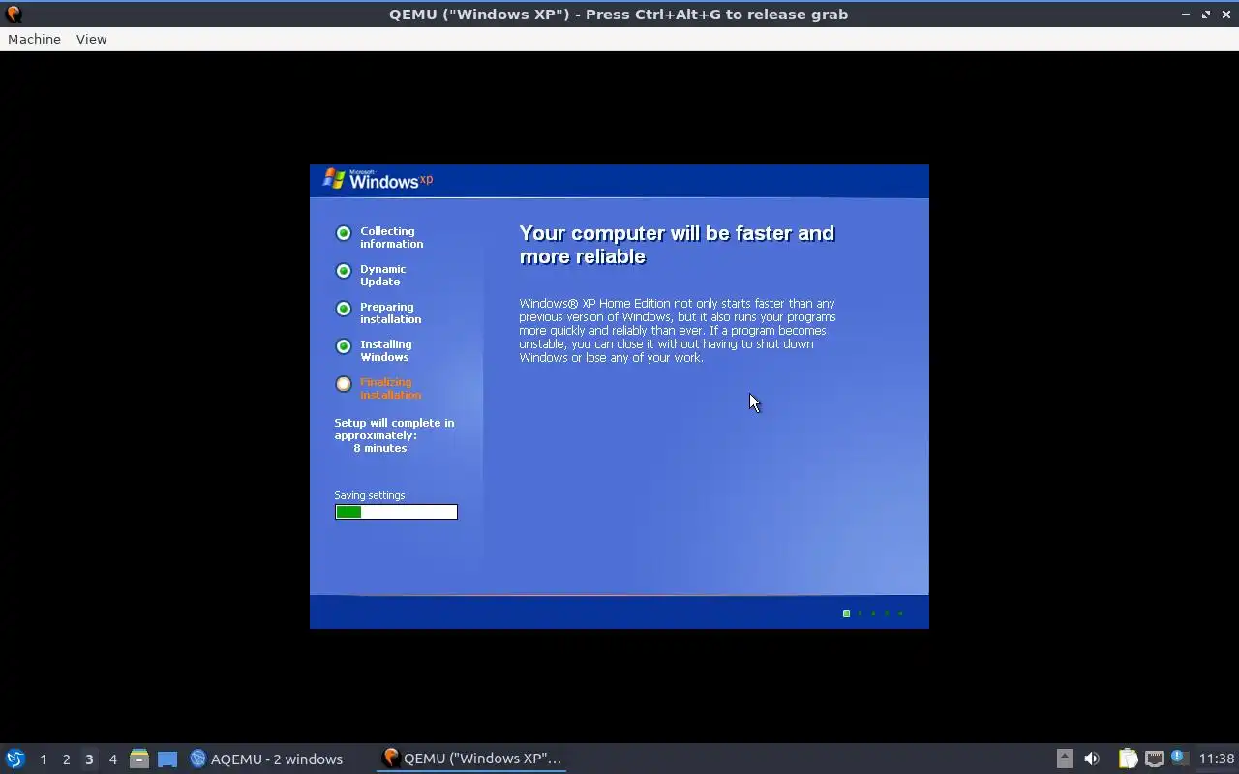The image size is (1239, 774).
Task: Click the highlighted slide indicator dot
Action: [846, 613]
